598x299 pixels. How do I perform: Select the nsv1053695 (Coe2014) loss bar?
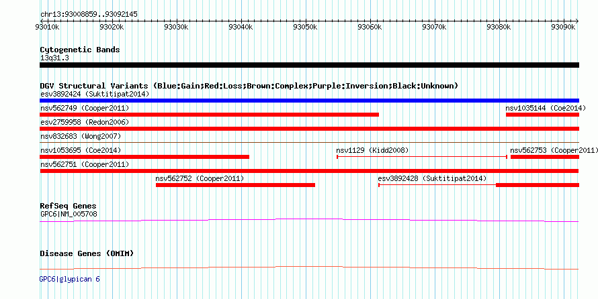(x=144, y=157)
